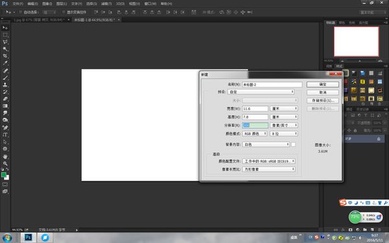389x243 pixels.
Task: Open the 窗口(W) menu
Action: click(150, 4)
